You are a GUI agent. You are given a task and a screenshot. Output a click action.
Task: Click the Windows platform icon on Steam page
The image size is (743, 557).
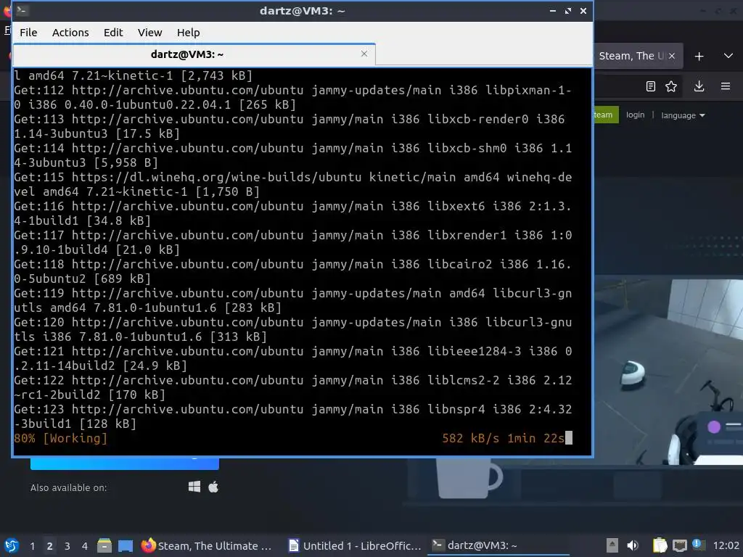(194, 487)
